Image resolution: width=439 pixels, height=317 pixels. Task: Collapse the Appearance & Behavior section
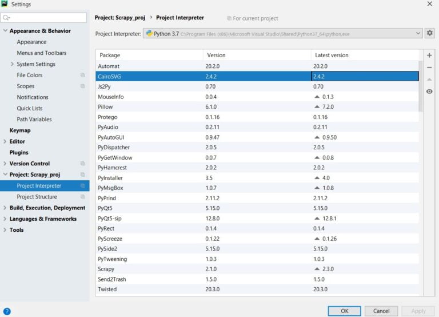click(x=6, y=31)
